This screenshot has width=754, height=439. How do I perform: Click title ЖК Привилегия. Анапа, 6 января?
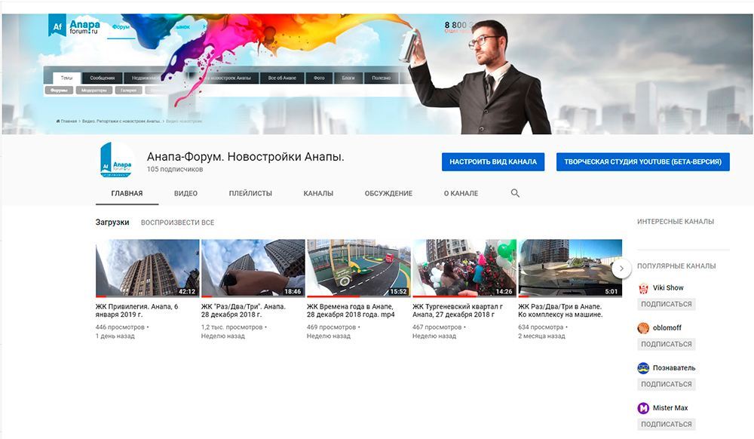(136, 311)
